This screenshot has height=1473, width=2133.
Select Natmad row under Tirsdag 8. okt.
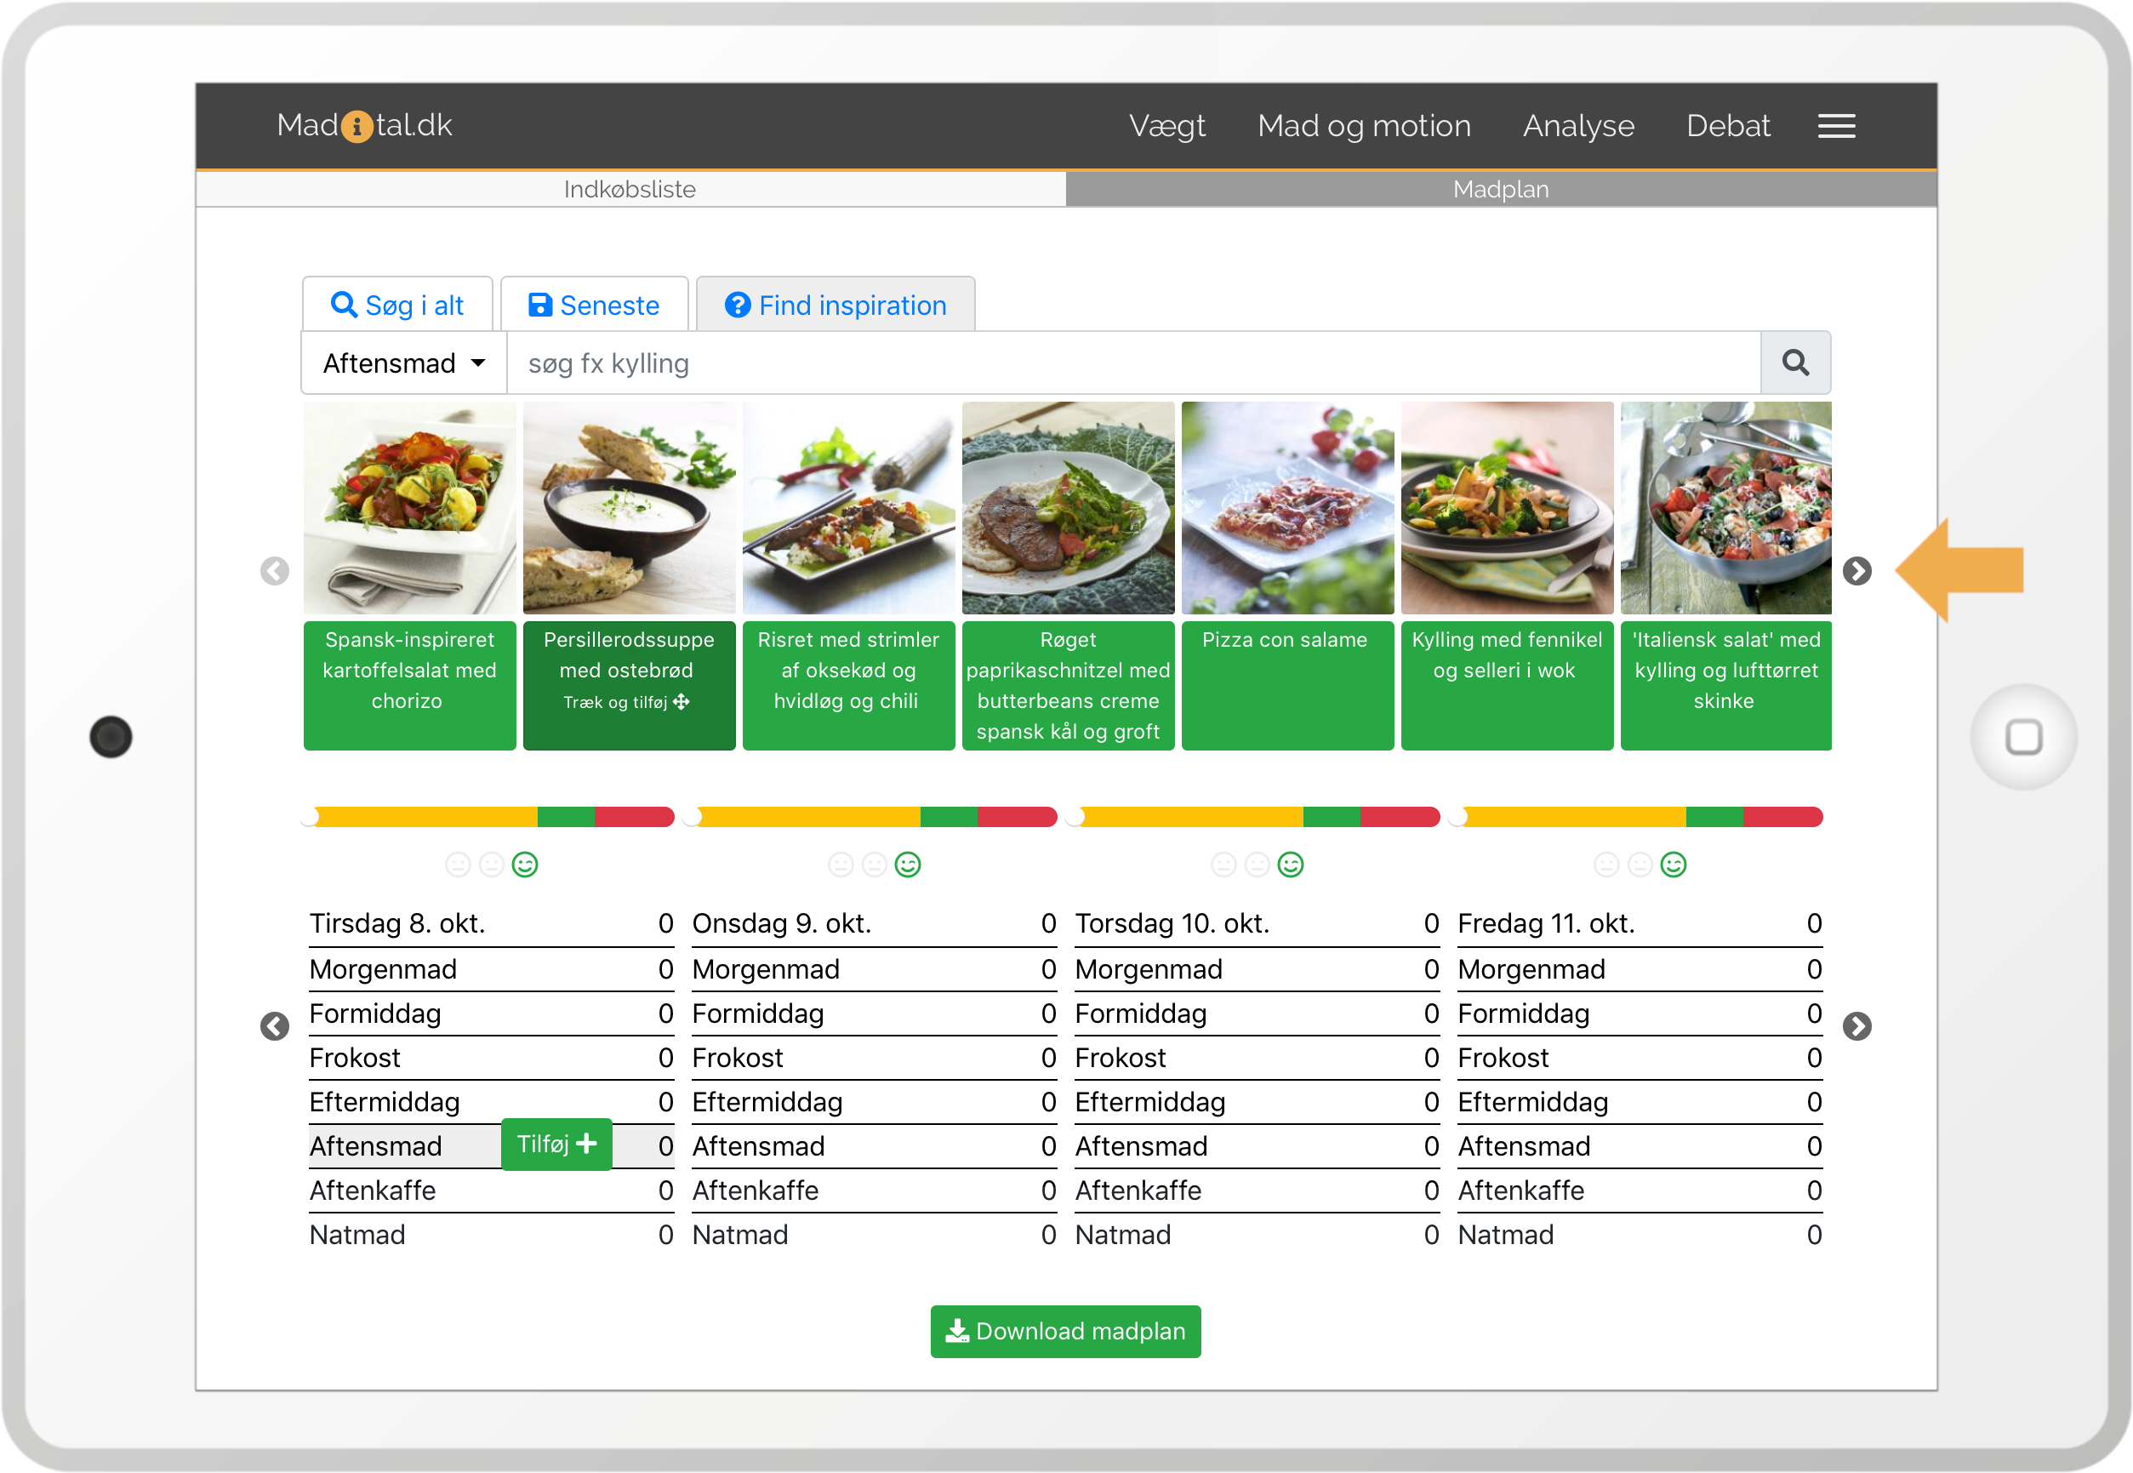492,1235
